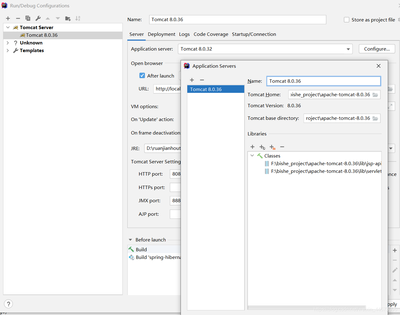This screenshot has height=315, width=400.
Task: Collapse Classes node in Libraries
Action: pos(252,155)
